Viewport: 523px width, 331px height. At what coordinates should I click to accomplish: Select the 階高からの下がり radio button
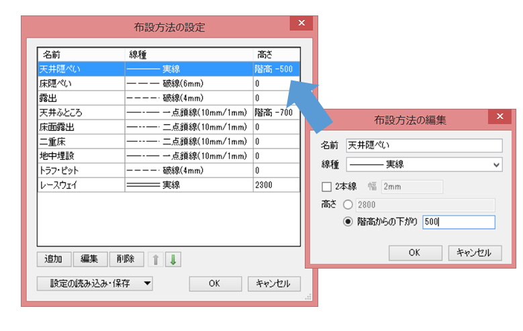pos(348,222)
